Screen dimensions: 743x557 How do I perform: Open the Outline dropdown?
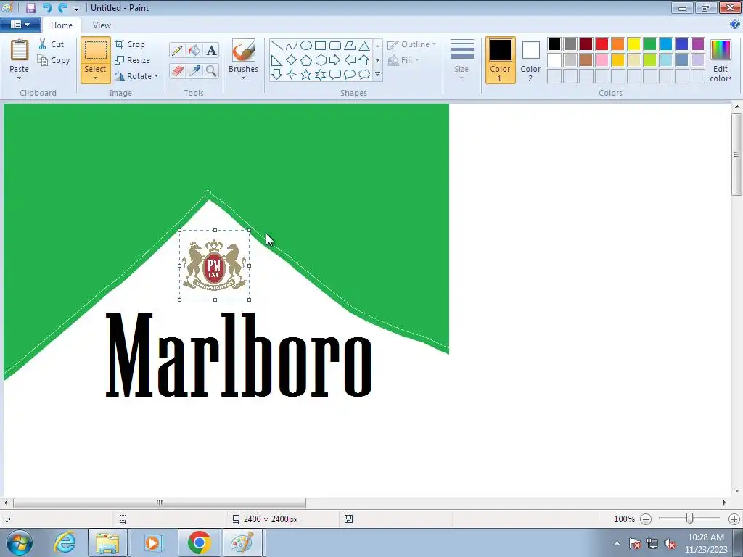411,44
